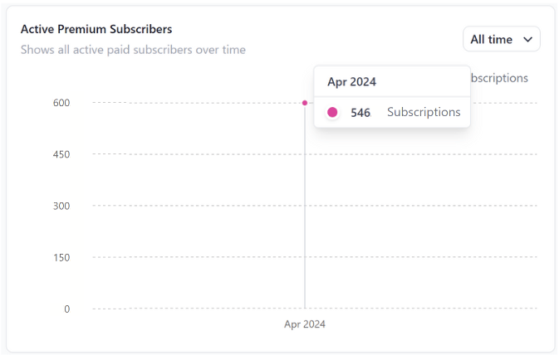Click the "Apr 2024" x-axis label
This screenshot has height=355, width=559.
(x=305, y=324)
